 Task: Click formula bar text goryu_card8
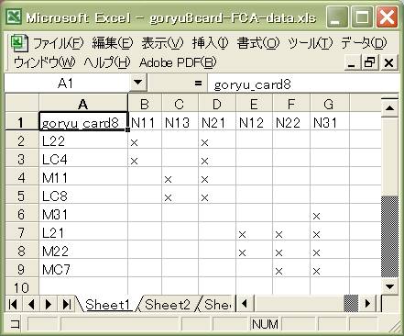tap(252, 84)
